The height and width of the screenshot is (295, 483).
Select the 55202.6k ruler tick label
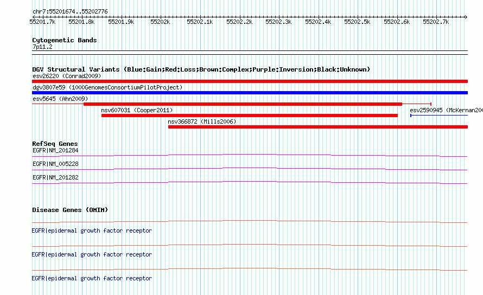[x=397, y=22]
